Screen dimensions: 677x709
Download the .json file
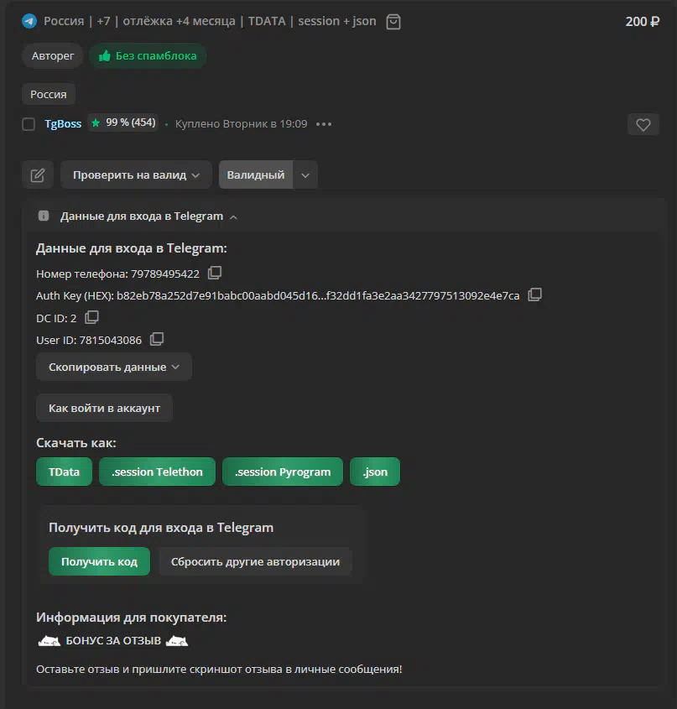click(375, 472)
